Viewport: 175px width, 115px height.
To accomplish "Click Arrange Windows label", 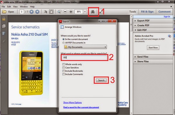I will click(73, 27).
